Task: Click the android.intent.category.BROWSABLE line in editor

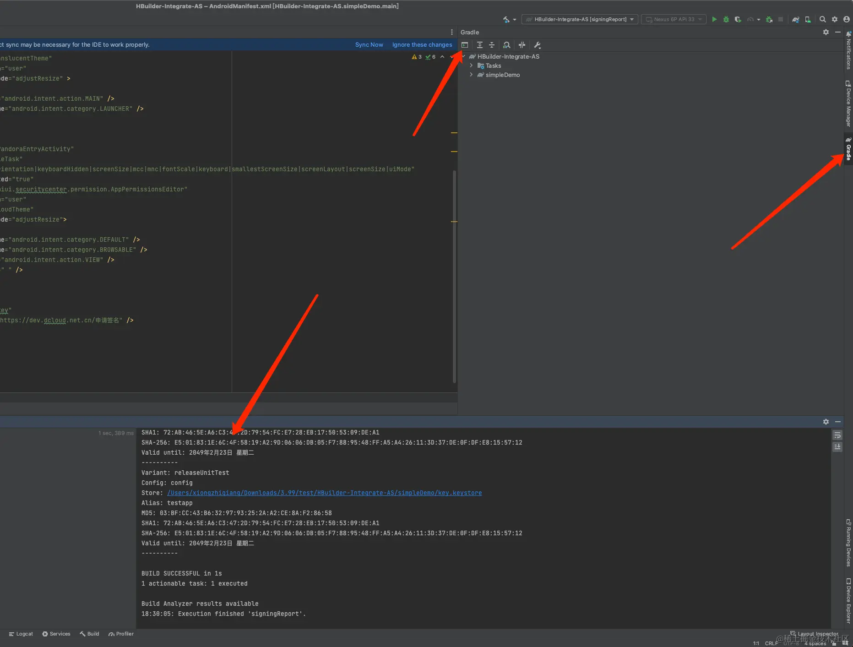Action: [x=74, y=250]
